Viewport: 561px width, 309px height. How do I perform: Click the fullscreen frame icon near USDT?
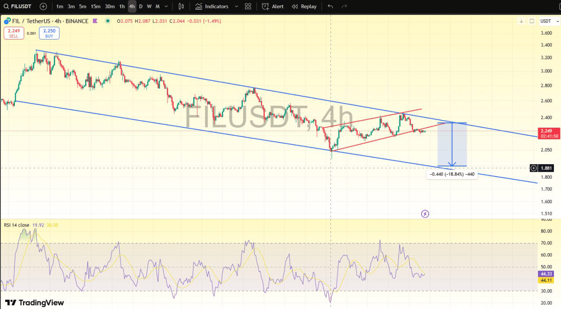(532, 21)
